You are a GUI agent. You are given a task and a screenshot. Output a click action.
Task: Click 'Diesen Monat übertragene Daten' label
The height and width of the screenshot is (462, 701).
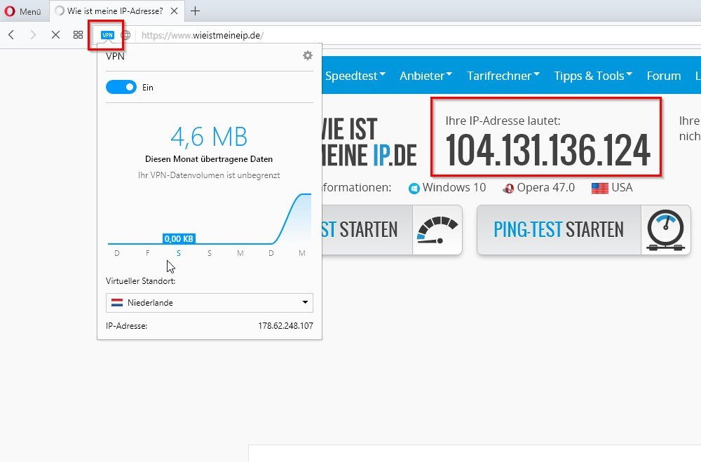pos(209,158)
